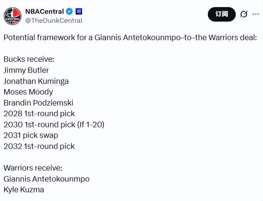Click the 'Moses Moody' line
This screenshot has width=263, height=201.
[28, 92]
